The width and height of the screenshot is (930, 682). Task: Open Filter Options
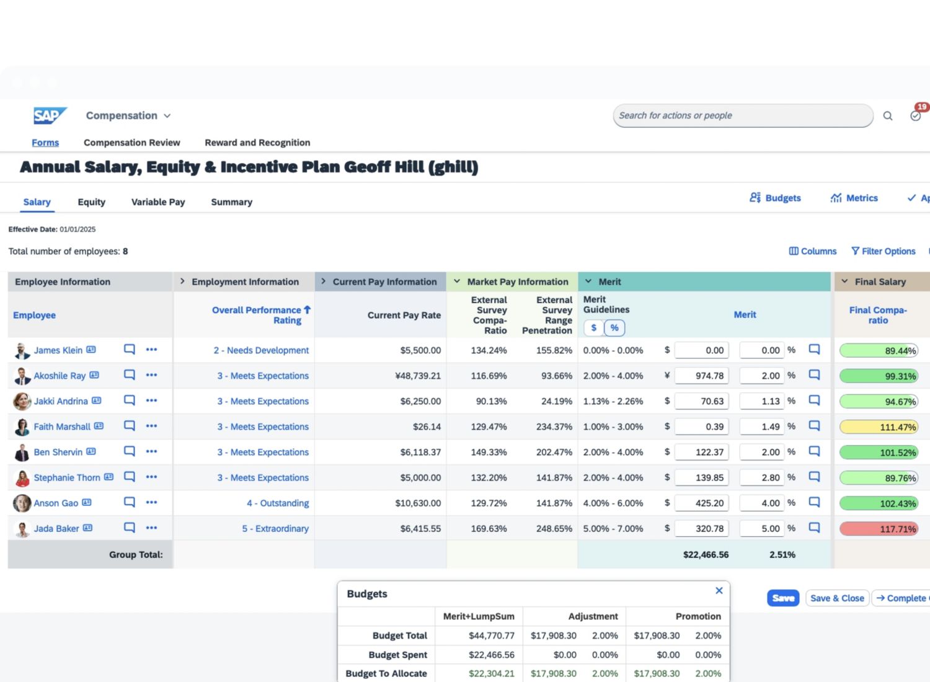[x=883, y=251]
